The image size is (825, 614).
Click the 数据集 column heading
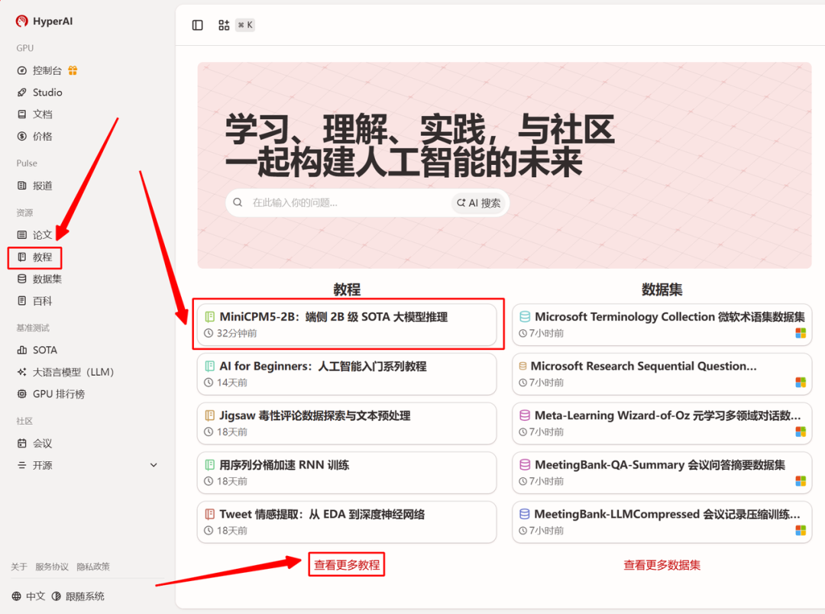(x=662, y=289)
